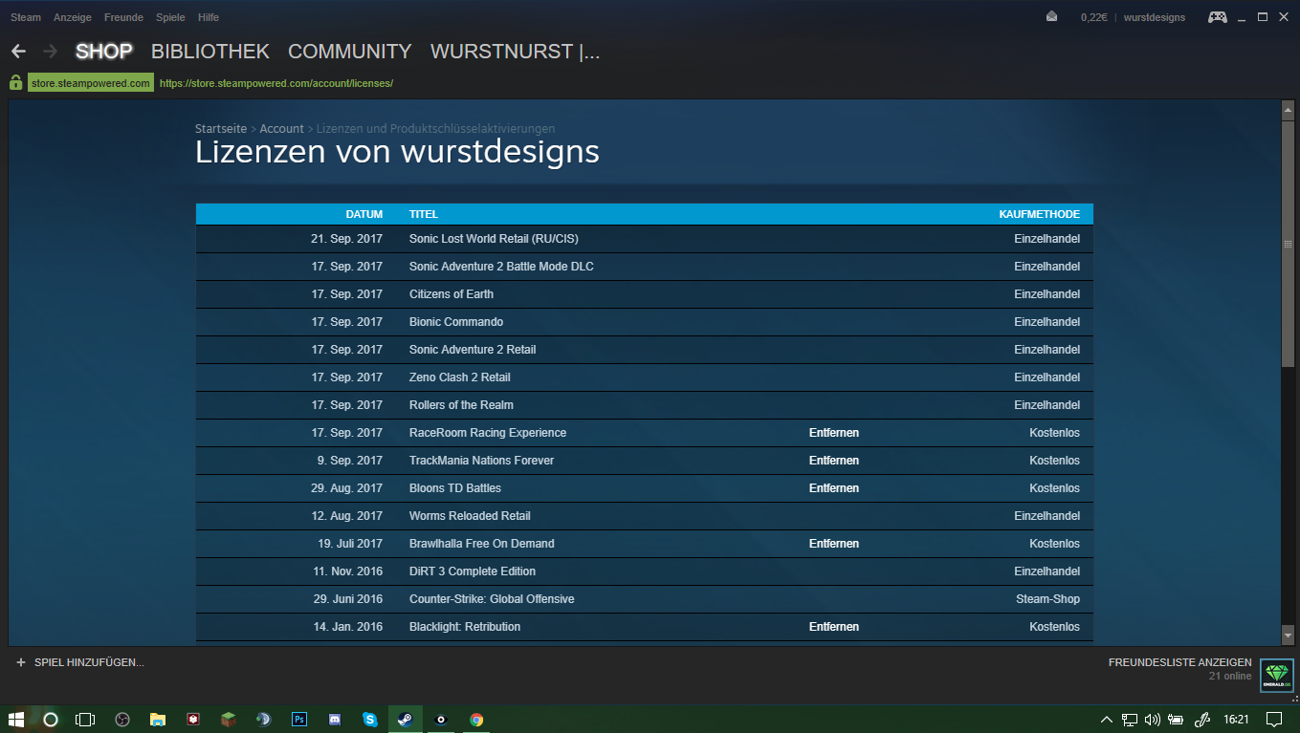Open Task View in the taskbar

click(x=85, y=719)
